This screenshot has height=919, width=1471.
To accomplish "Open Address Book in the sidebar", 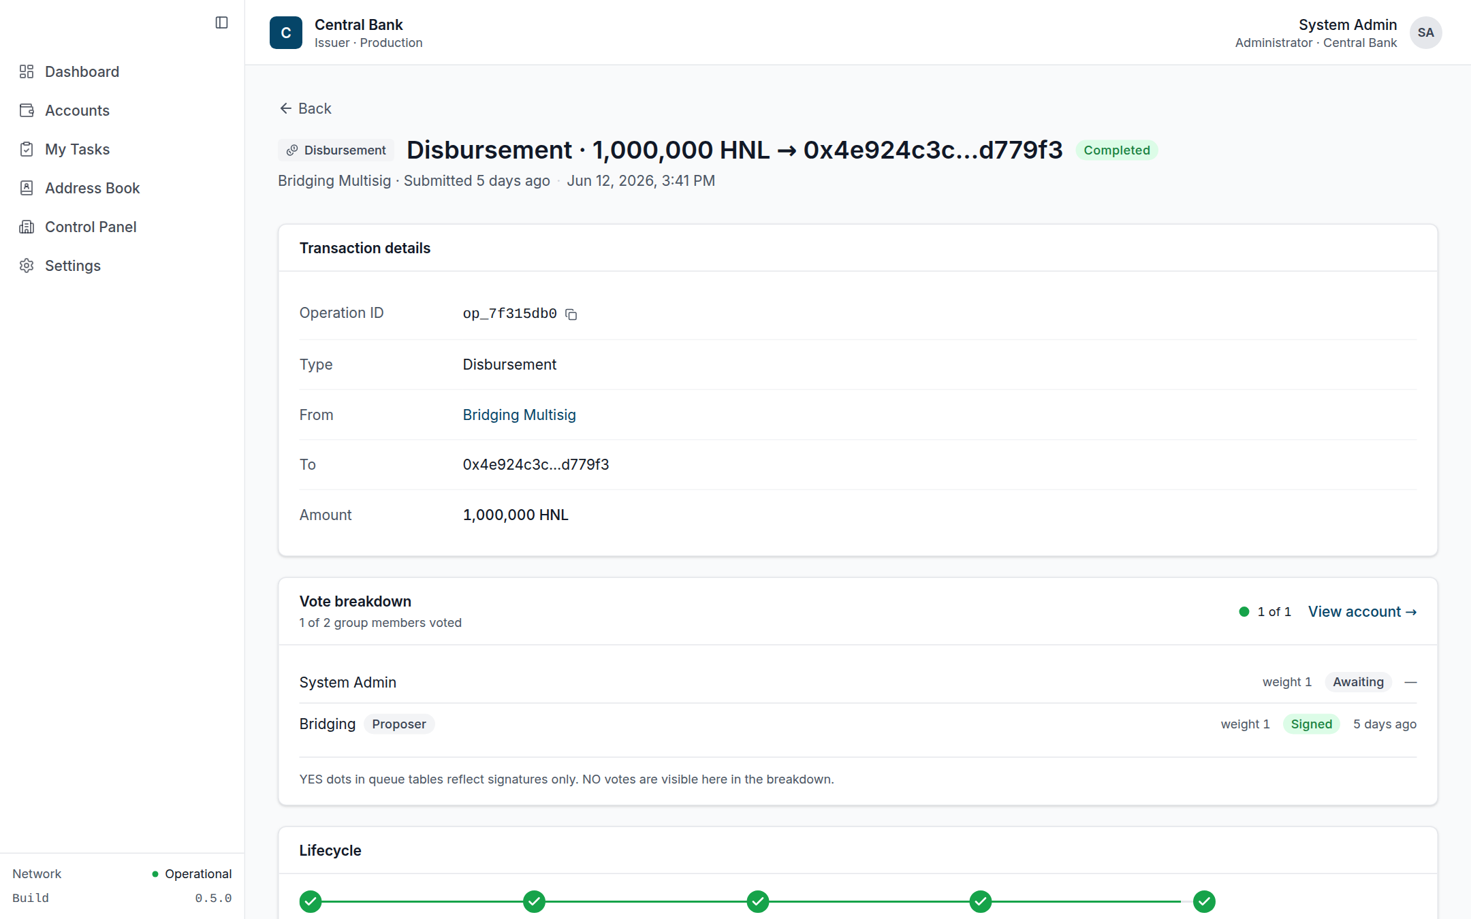I will [92, 188].
